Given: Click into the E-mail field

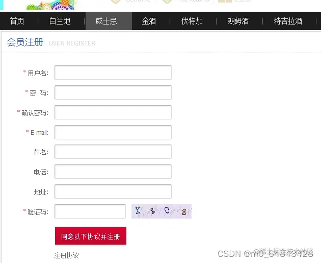Looking at the screenshot, I should point(113,132).
